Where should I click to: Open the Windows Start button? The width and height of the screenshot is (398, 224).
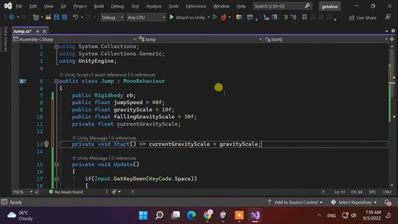tap(143, 215)
